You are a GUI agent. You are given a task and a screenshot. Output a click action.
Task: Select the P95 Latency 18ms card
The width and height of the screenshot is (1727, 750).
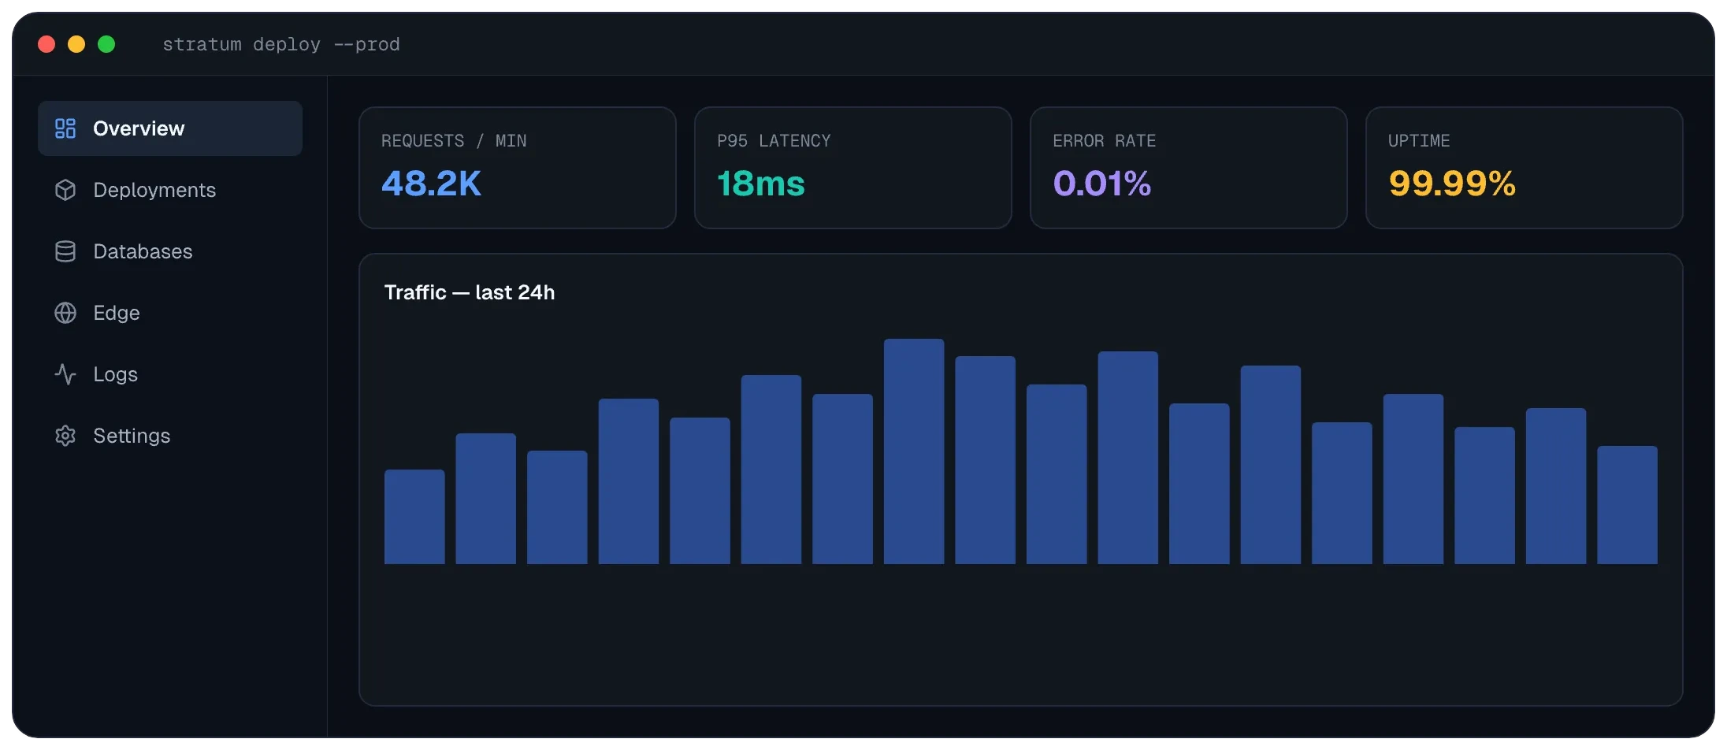click(853, 168)
